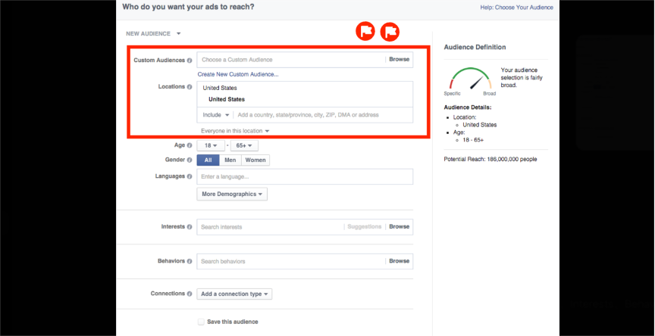Viewport: 655px width, 336px height.
Task: Show the info tooltip icon for Interests
Action: (x=190, y=227)
